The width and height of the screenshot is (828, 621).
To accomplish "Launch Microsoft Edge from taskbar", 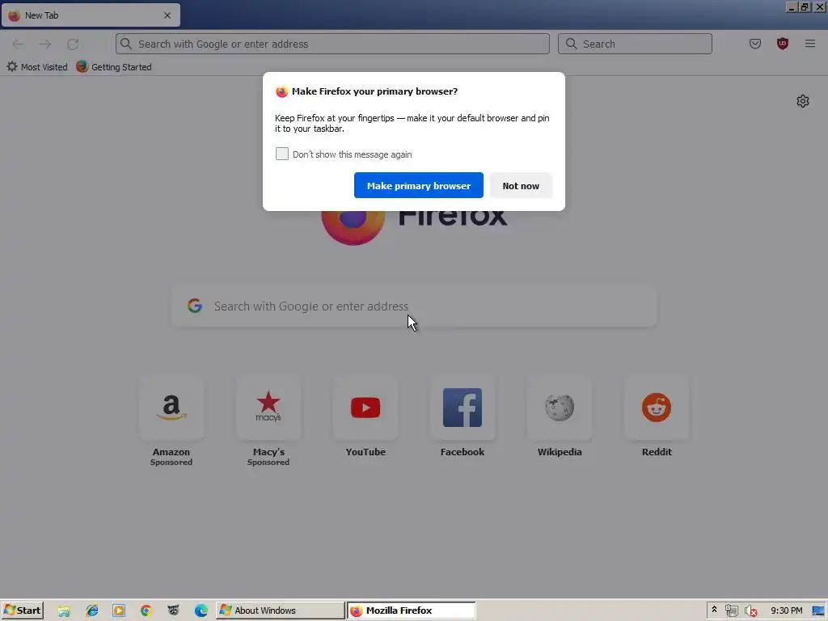I will click(201, 610).
